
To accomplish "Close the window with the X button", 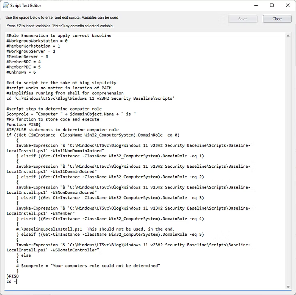I will coord(288,6).
